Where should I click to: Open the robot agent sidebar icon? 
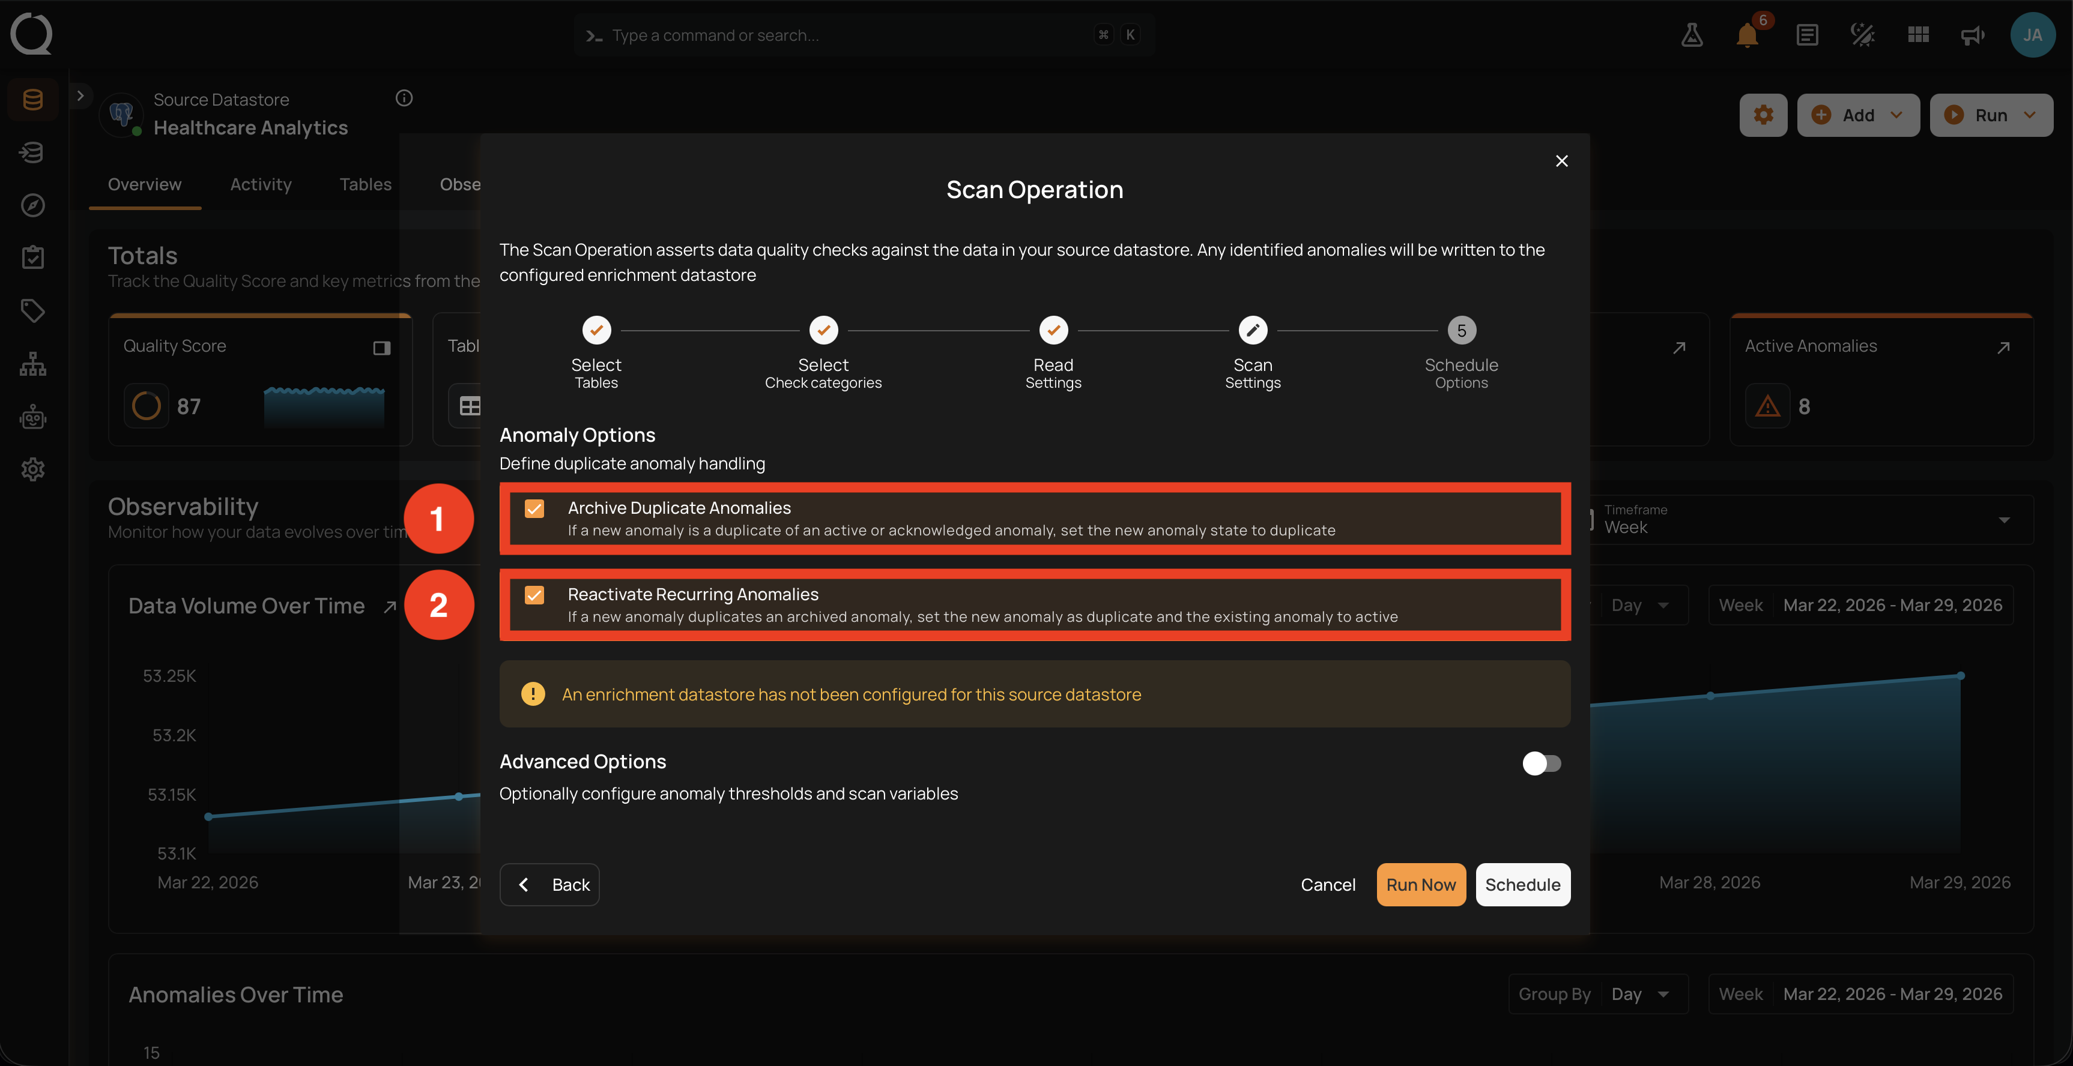[x=33, y=417]
